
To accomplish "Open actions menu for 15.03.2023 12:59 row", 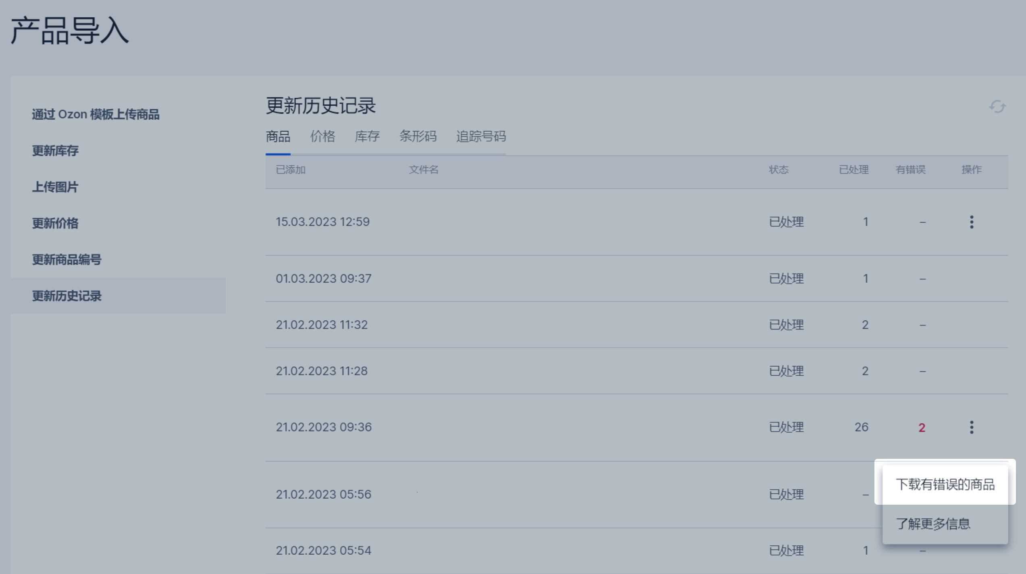I will (972, 222).
